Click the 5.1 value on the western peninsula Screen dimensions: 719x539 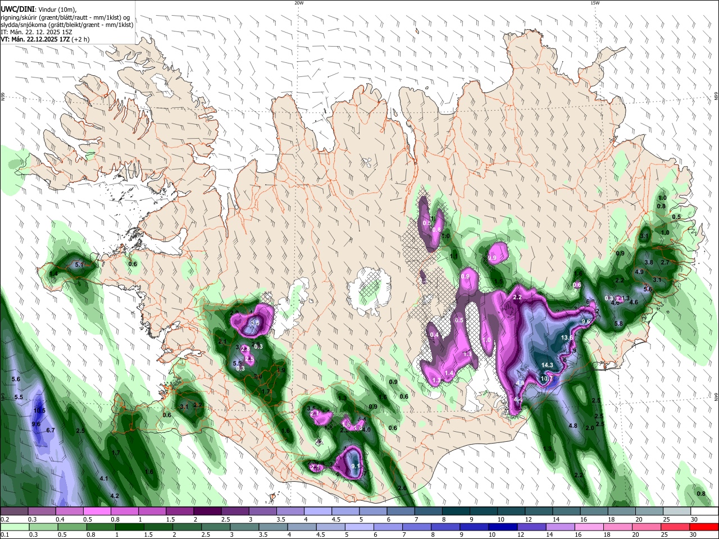point(79,264)
